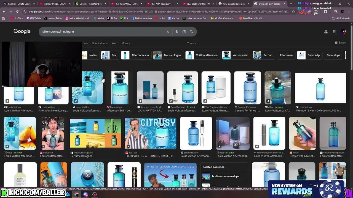Open the FASHION Magazine perfume colognes image
353x198 pixels.
coord(95,133)
